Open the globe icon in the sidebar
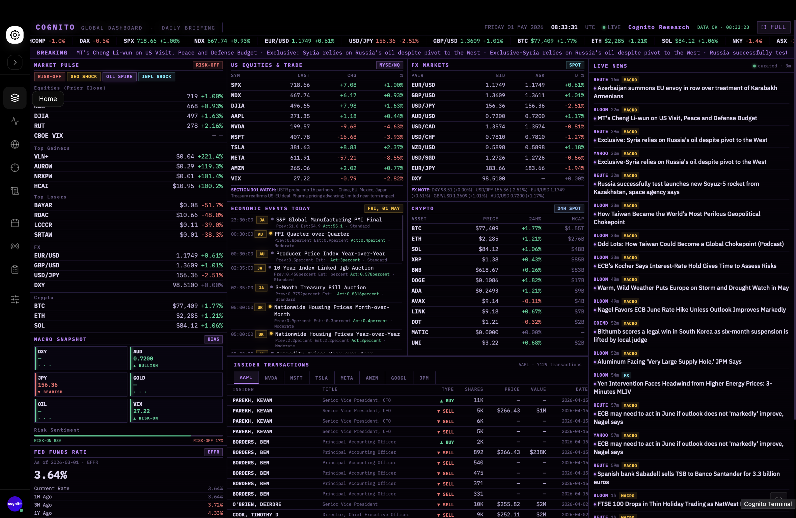This screenshot has height=518, width=796. (x=15, y=144)
